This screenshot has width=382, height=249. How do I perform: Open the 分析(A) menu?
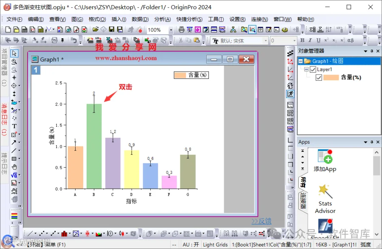[163, 19]
